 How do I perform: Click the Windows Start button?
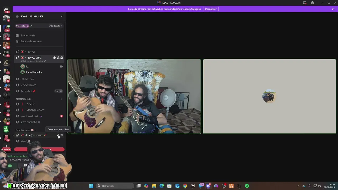pos(91,186)
